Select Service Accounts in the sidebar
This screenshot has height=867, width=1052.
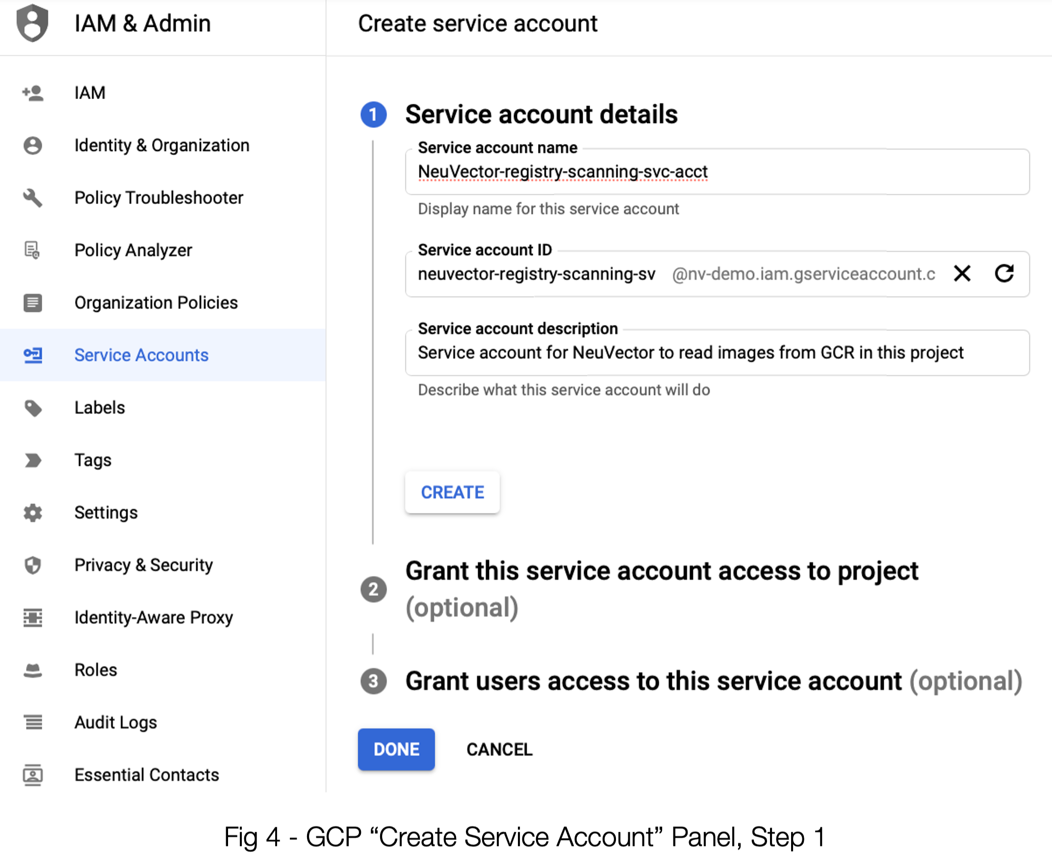click(141, 355)
